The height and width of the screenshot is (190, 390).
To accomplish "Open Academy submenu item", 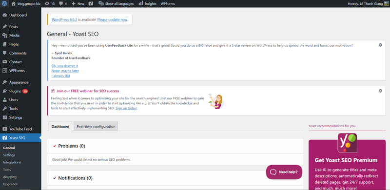I will [x=10, y=177].
